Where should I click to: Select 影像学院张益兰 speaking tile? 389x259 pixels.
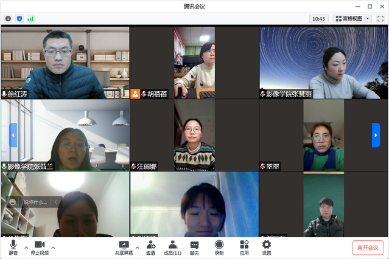(x=65, y=136)
